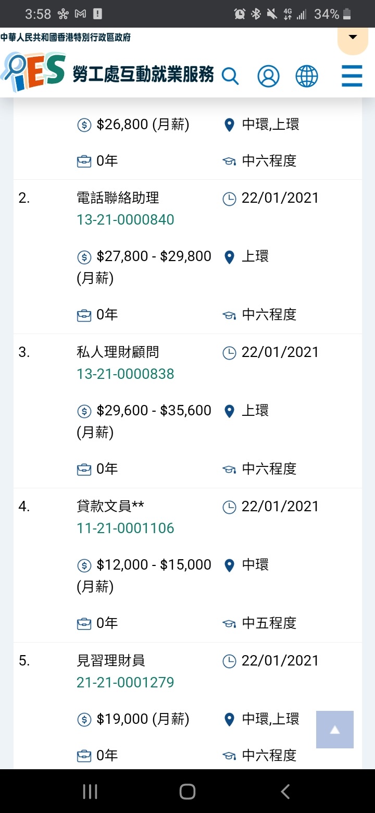Open the search magnifier icon in header

[x=230, y=76]
